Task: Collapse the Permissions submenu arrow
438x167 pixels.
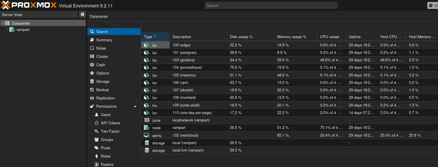Action: [x=135, y=107]
